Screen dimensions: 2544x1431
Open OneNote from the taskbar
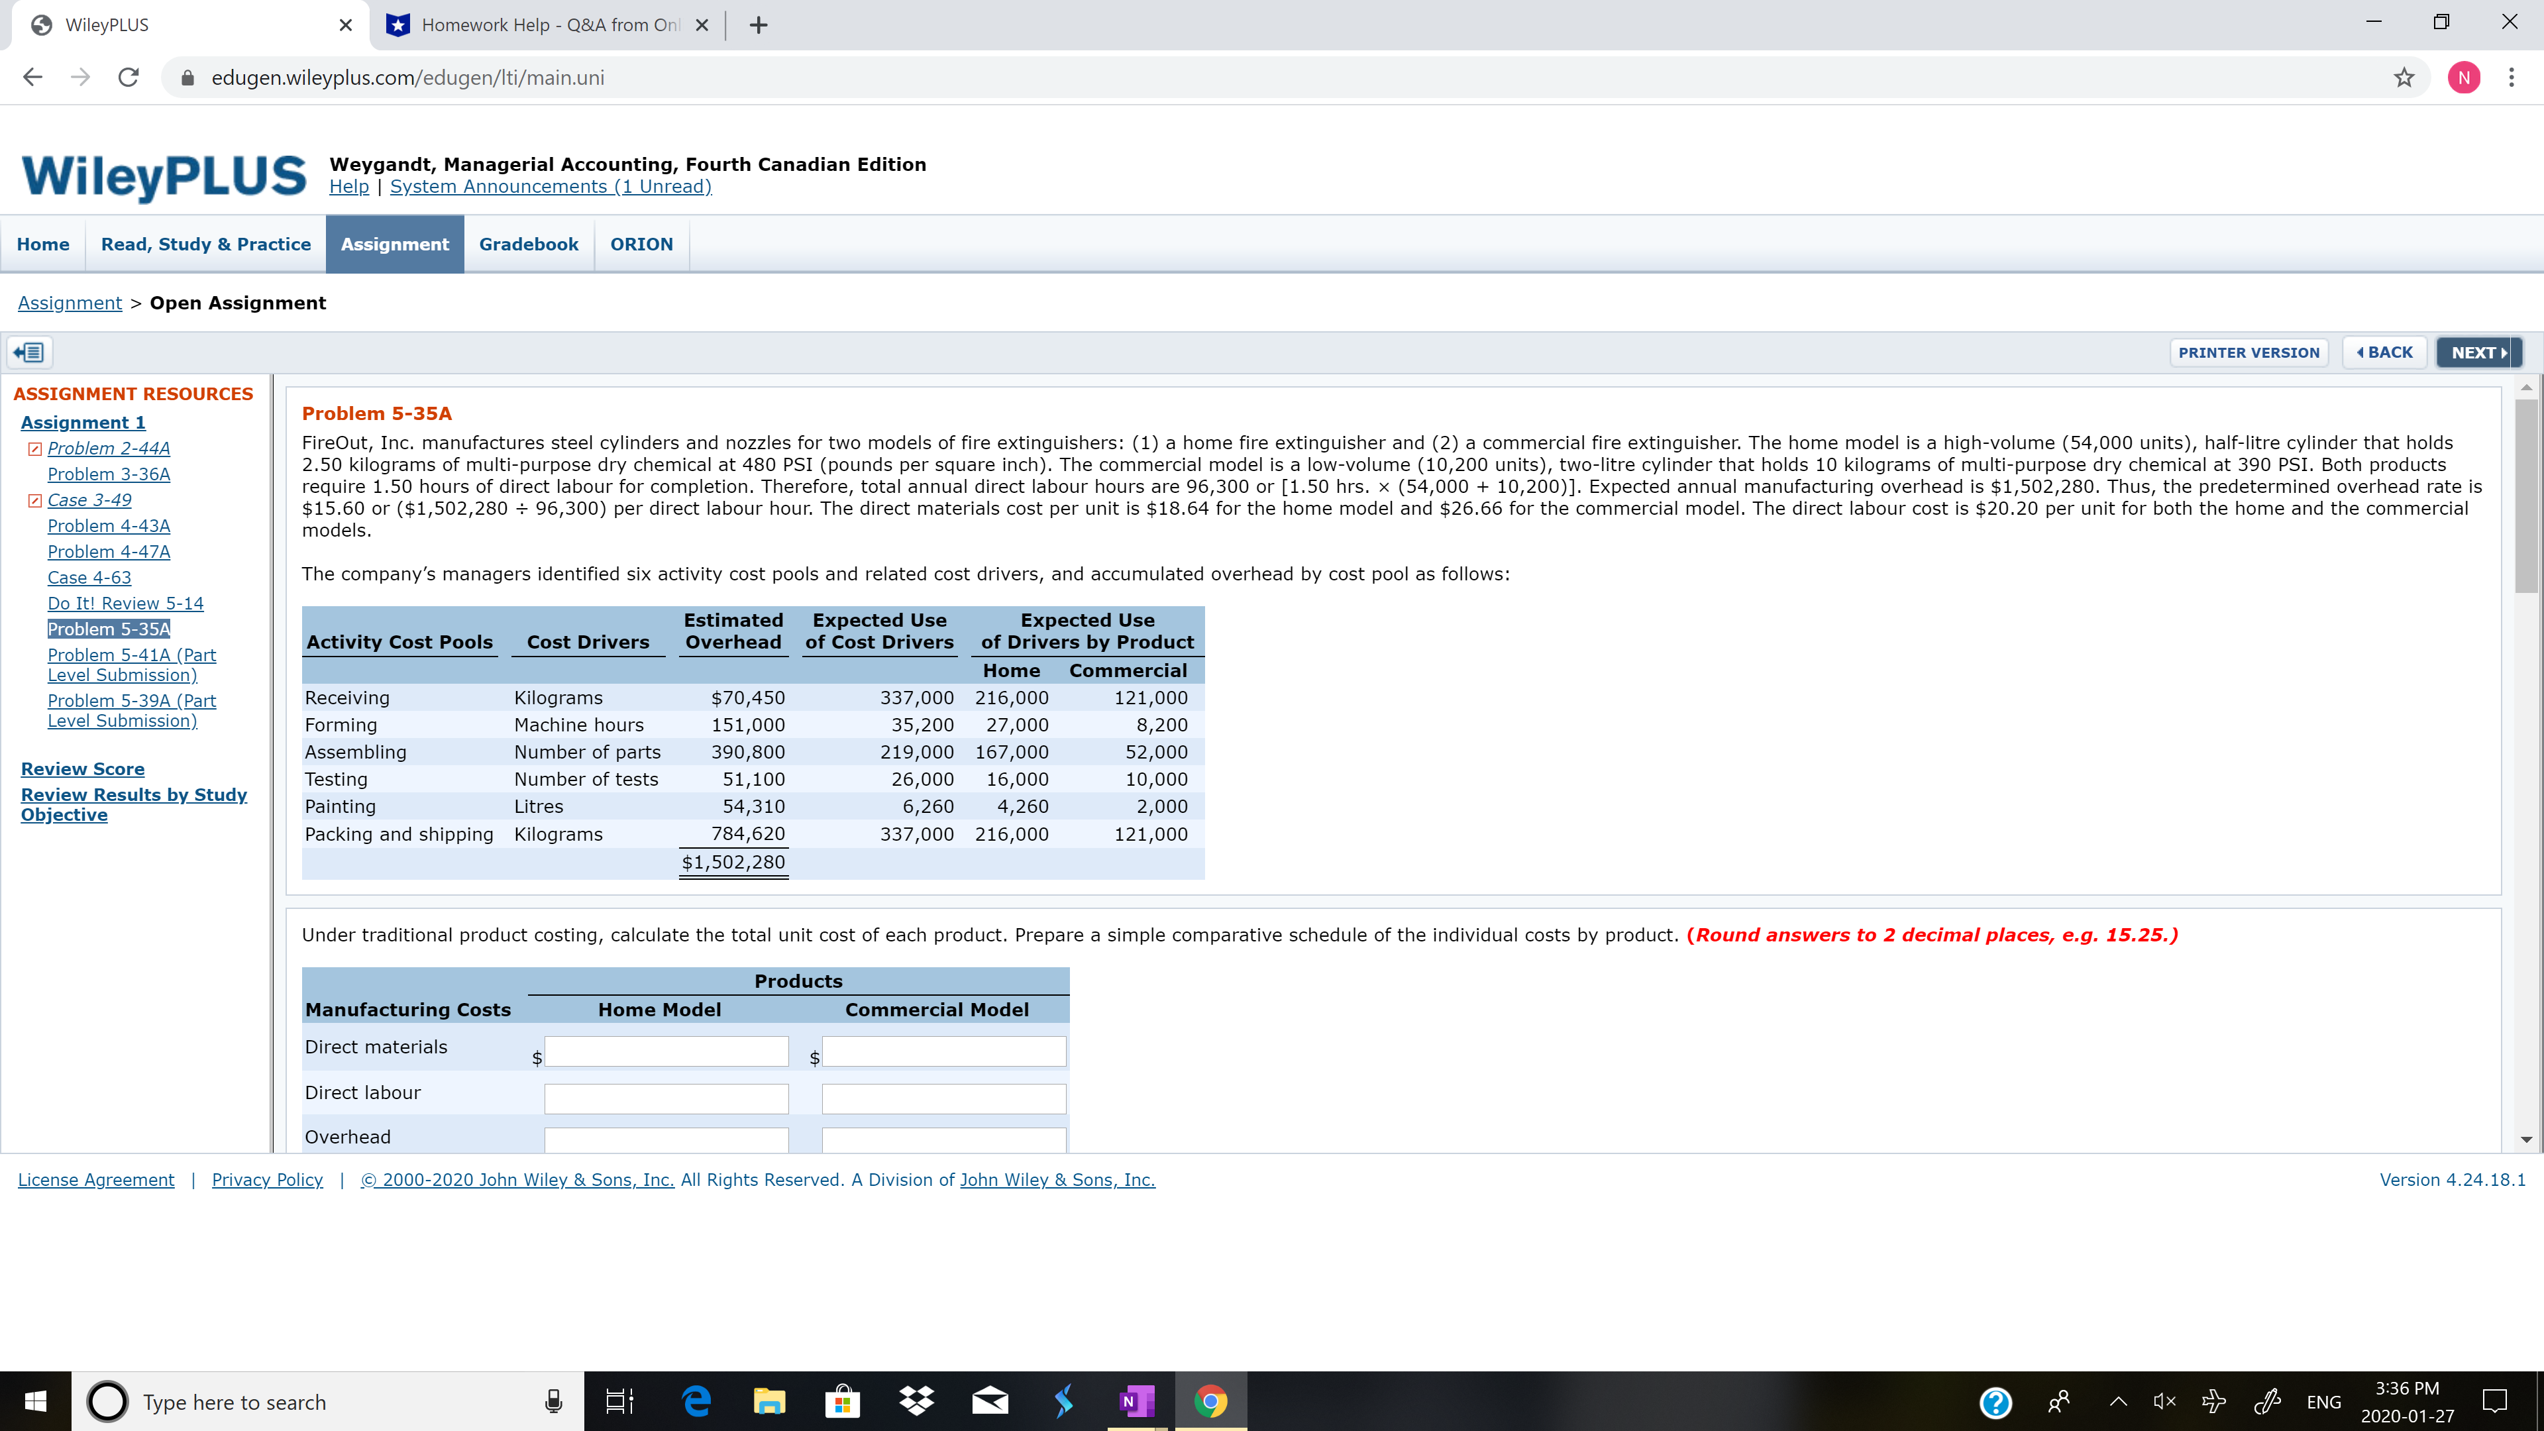[1137, 1401]
